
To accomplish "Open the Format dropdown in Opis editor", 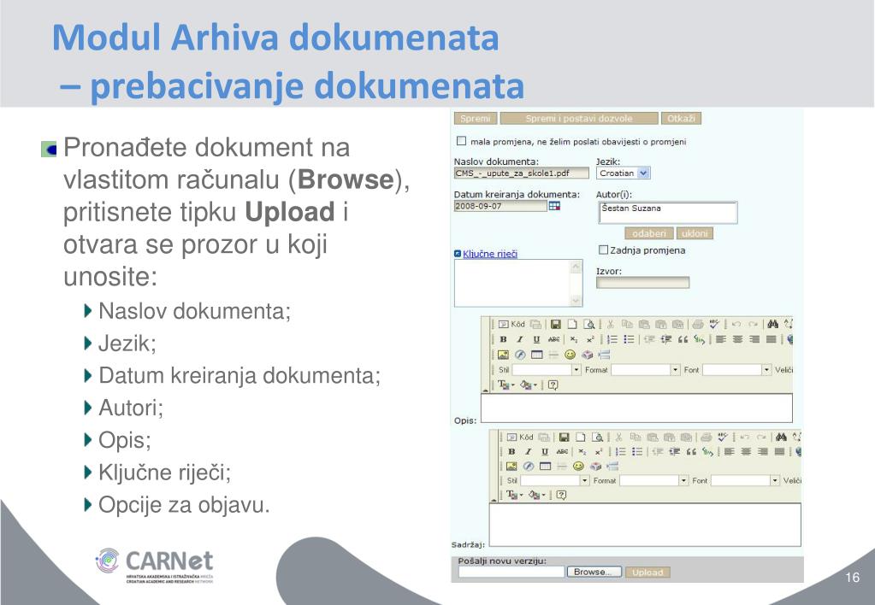I will tap(646, 370).
